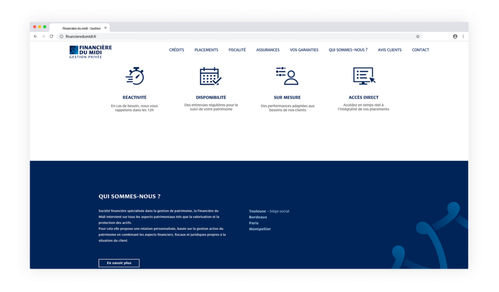Open the Placements menu item

(206, 50)
